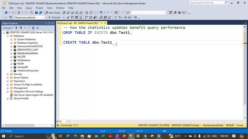The height and width of the screenshot is (139, 248).
Task: Expand the System Databases node
Action: tap(11, 39)
